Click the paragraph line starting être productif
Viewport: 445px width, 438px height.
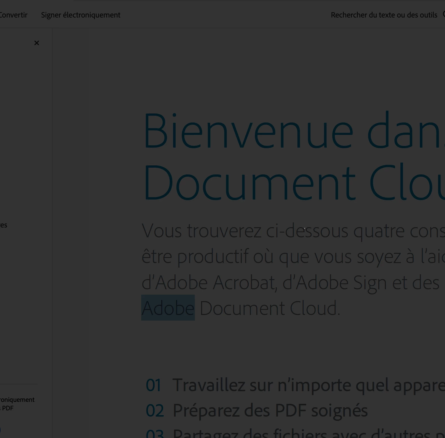tap(293, 257)
